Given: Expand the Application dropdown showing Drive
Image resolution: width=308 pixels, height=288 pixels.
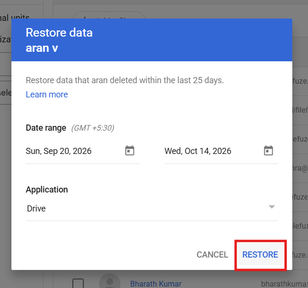Looking at the screenshot, I should (x=152, y=209).
